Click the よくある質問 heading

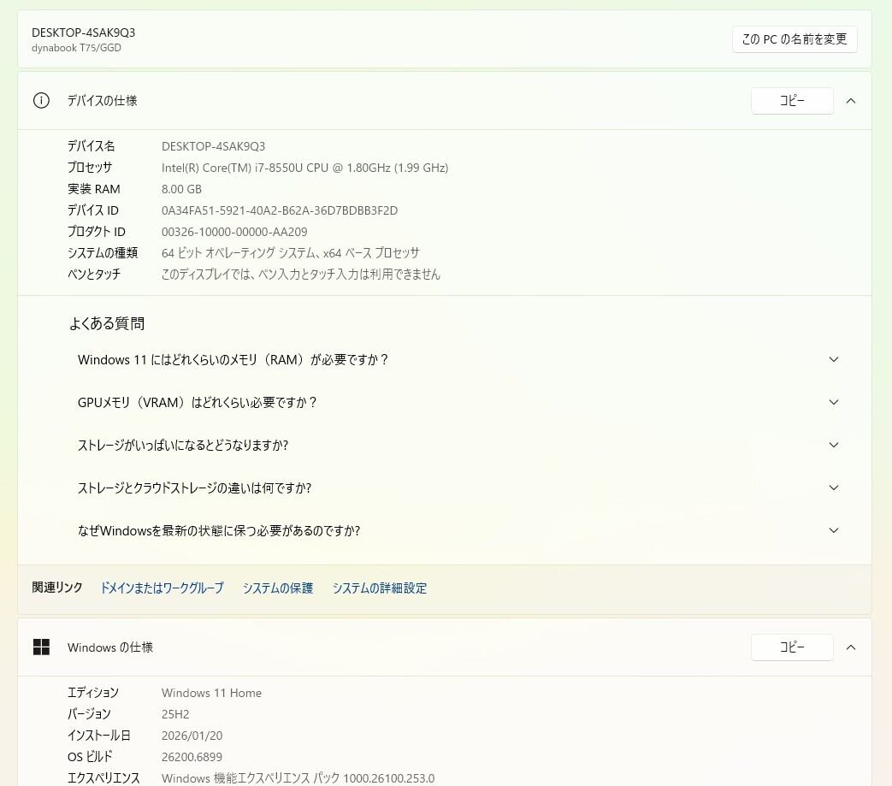(x=107, y=323)
